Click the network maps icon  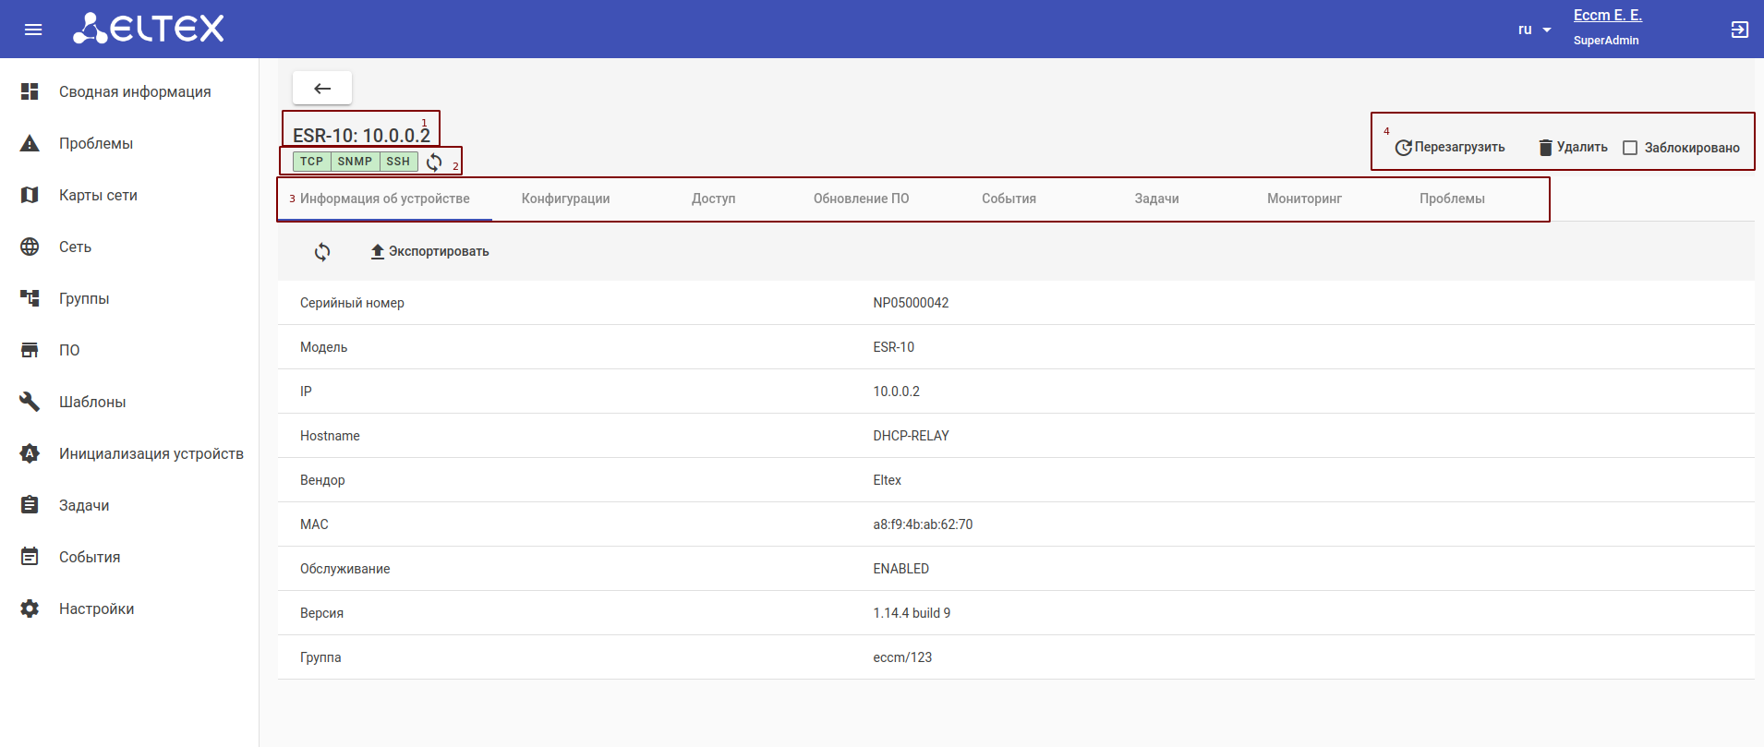pos(30,195)
